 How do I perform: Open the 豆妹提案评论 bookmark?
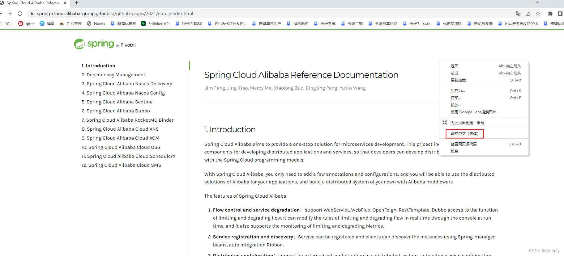(x=382, y=23)
